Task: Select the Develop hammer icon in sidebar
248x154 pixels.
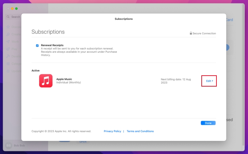Action: [x=8, y=56]
